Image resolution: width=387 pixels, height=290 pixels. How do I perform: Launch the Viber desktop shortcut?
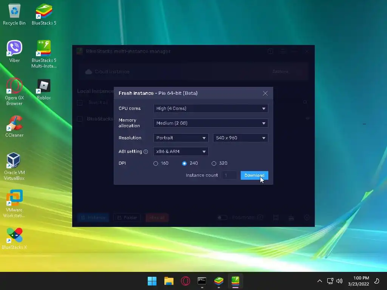point(14,51)
